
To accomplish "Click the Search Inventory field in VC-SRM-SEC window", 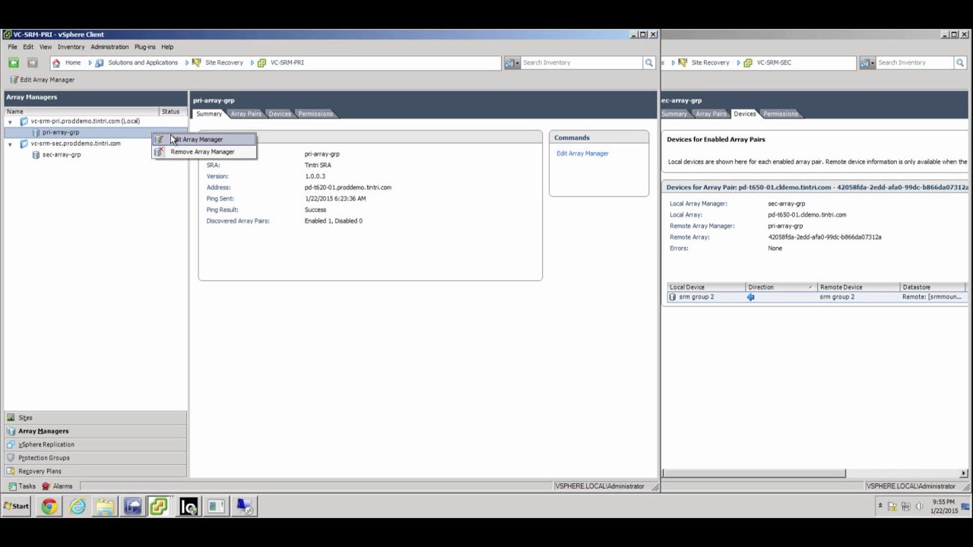I will 915,63.
